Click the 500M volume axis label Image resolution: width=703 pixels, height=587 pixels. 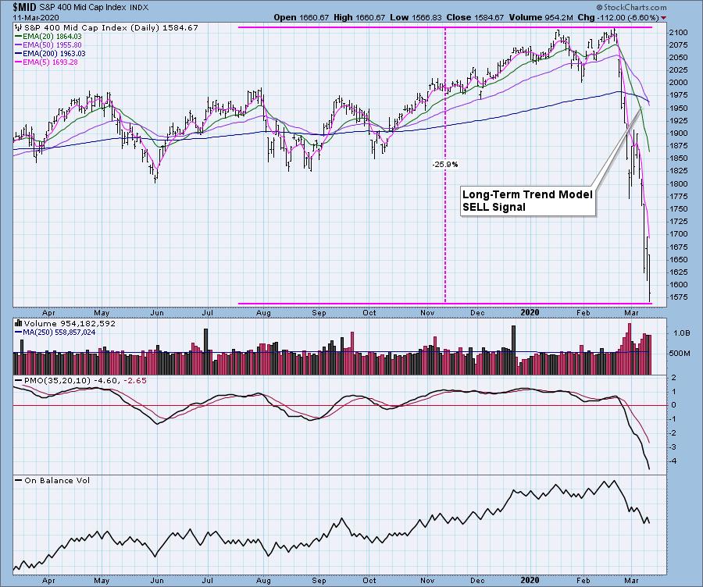[x=680, y=353]
